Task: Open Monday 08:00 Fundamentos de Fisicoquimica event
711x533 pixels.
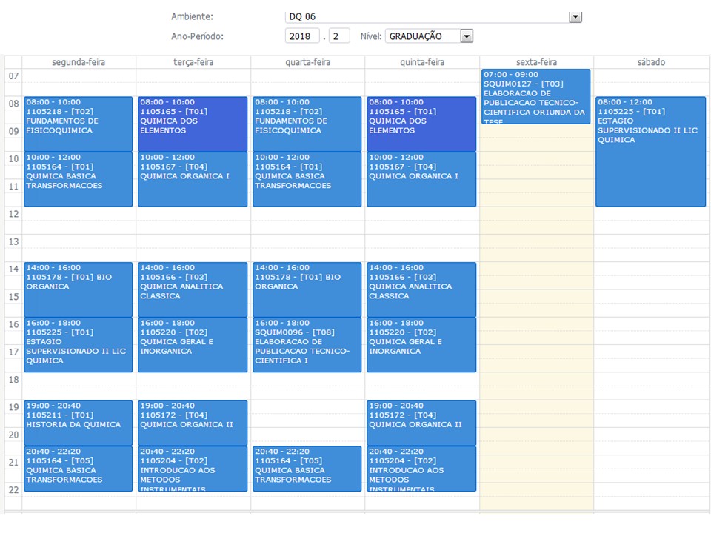Action: point(79,124)
